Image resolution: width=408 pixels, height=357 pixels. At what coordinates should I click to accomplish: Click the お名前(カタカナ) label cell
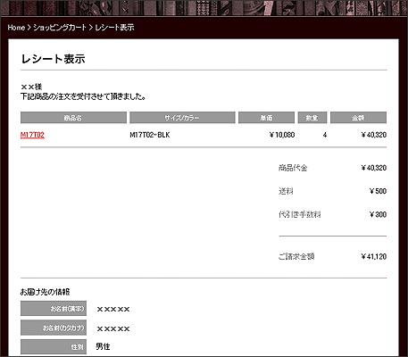click(54, 328)
